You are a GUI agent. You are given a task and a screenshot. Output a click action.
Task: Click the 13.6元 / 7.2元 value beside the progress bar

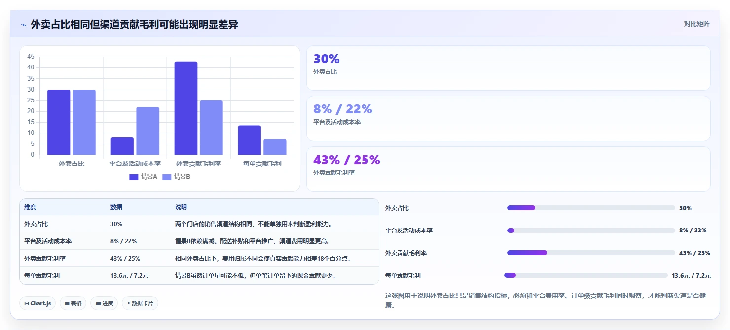(x=691, y=276)
